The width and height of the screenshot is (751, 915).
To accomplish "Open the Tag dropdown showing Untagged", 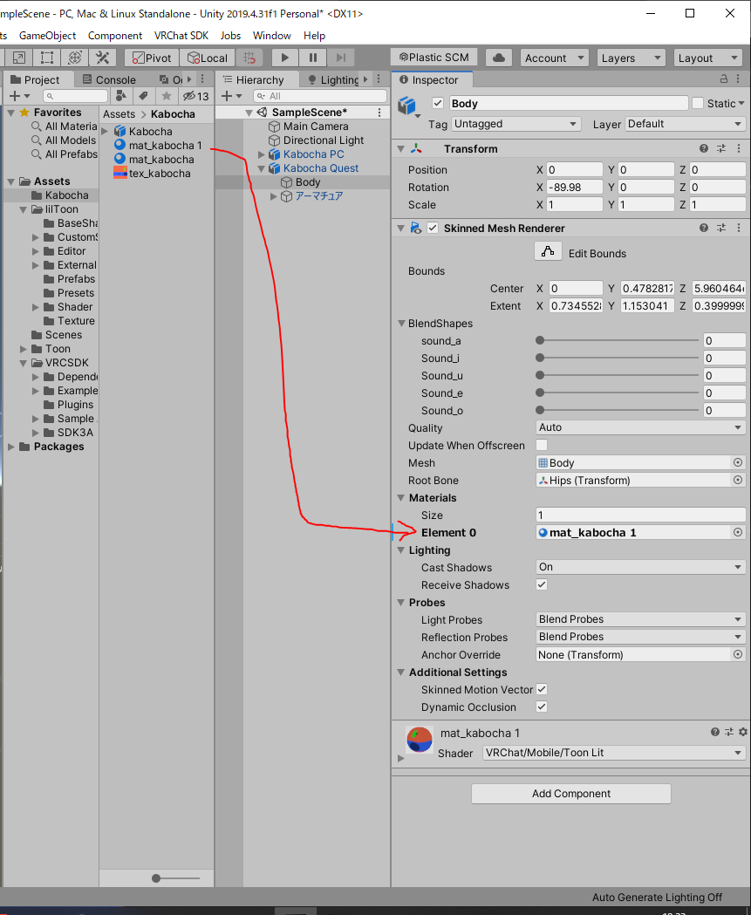I will (x=515, y=124).
